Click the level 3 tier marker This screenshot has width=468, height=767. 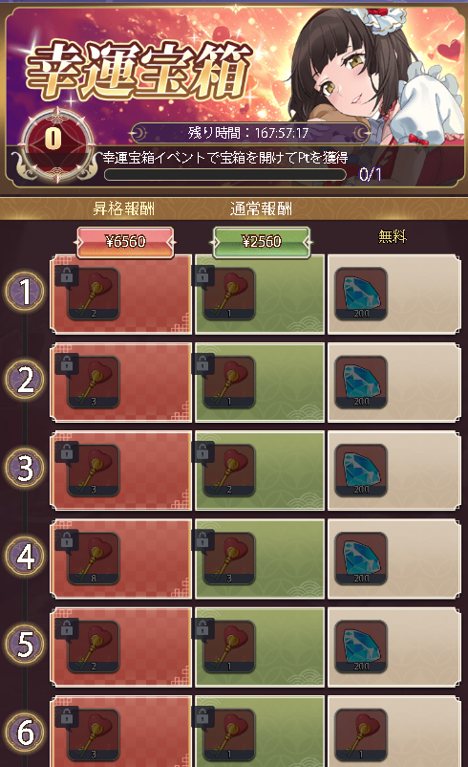click(x=25, y=468)
